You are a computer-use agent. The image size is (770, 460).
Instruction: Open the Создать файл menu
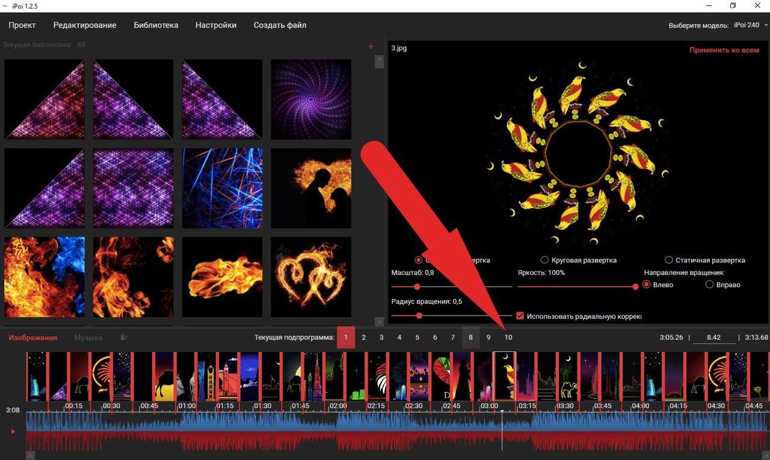pos(280,25)
